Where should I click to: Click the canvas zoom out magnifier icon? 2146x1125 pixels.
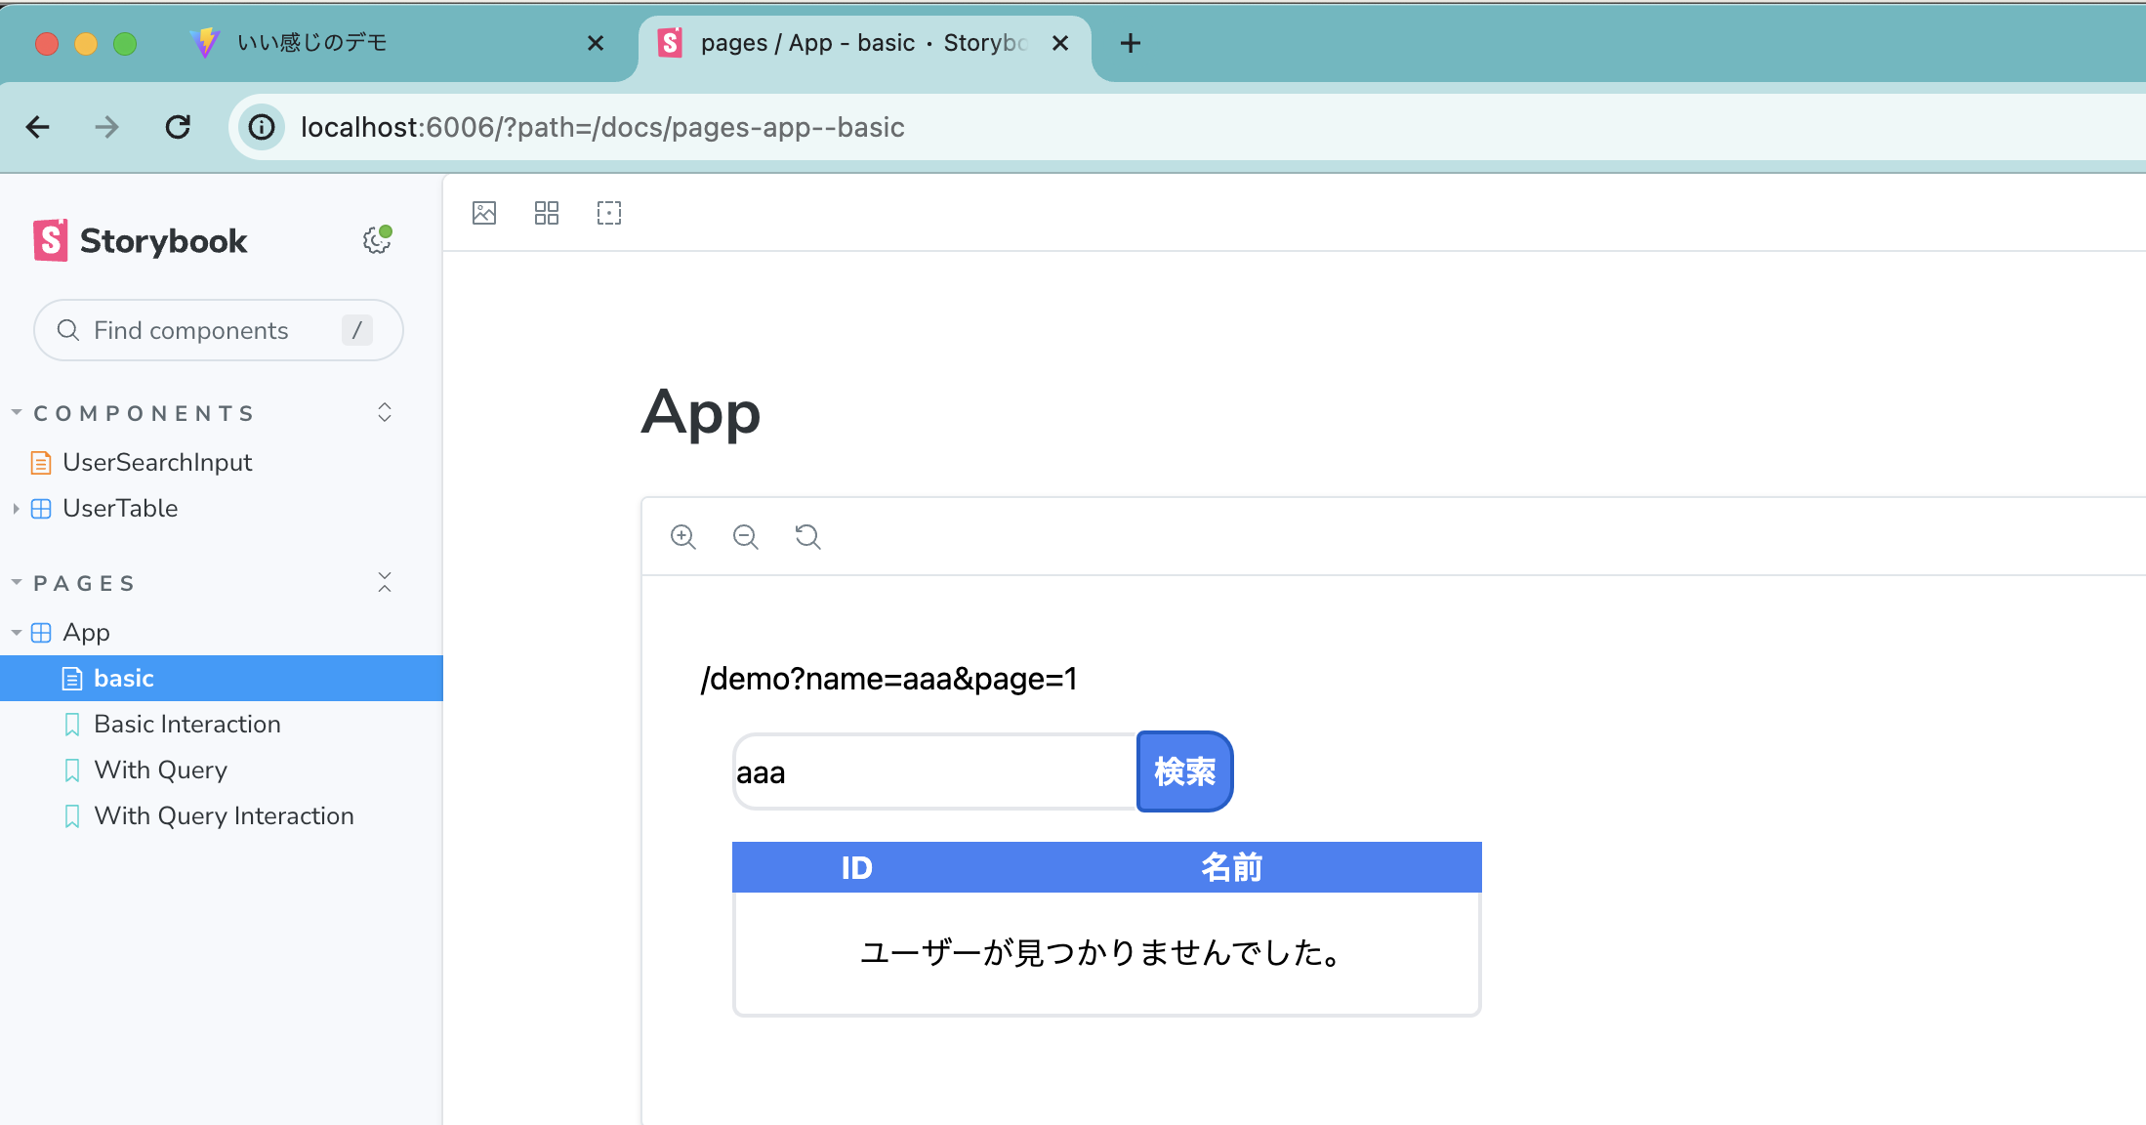pos(745,536)
